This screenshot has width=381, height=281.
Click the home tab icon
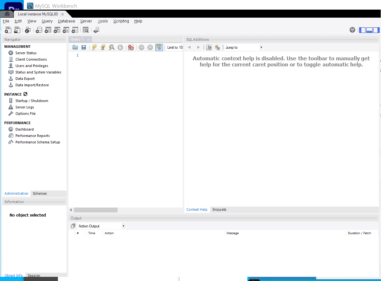(x=7, y=14)
